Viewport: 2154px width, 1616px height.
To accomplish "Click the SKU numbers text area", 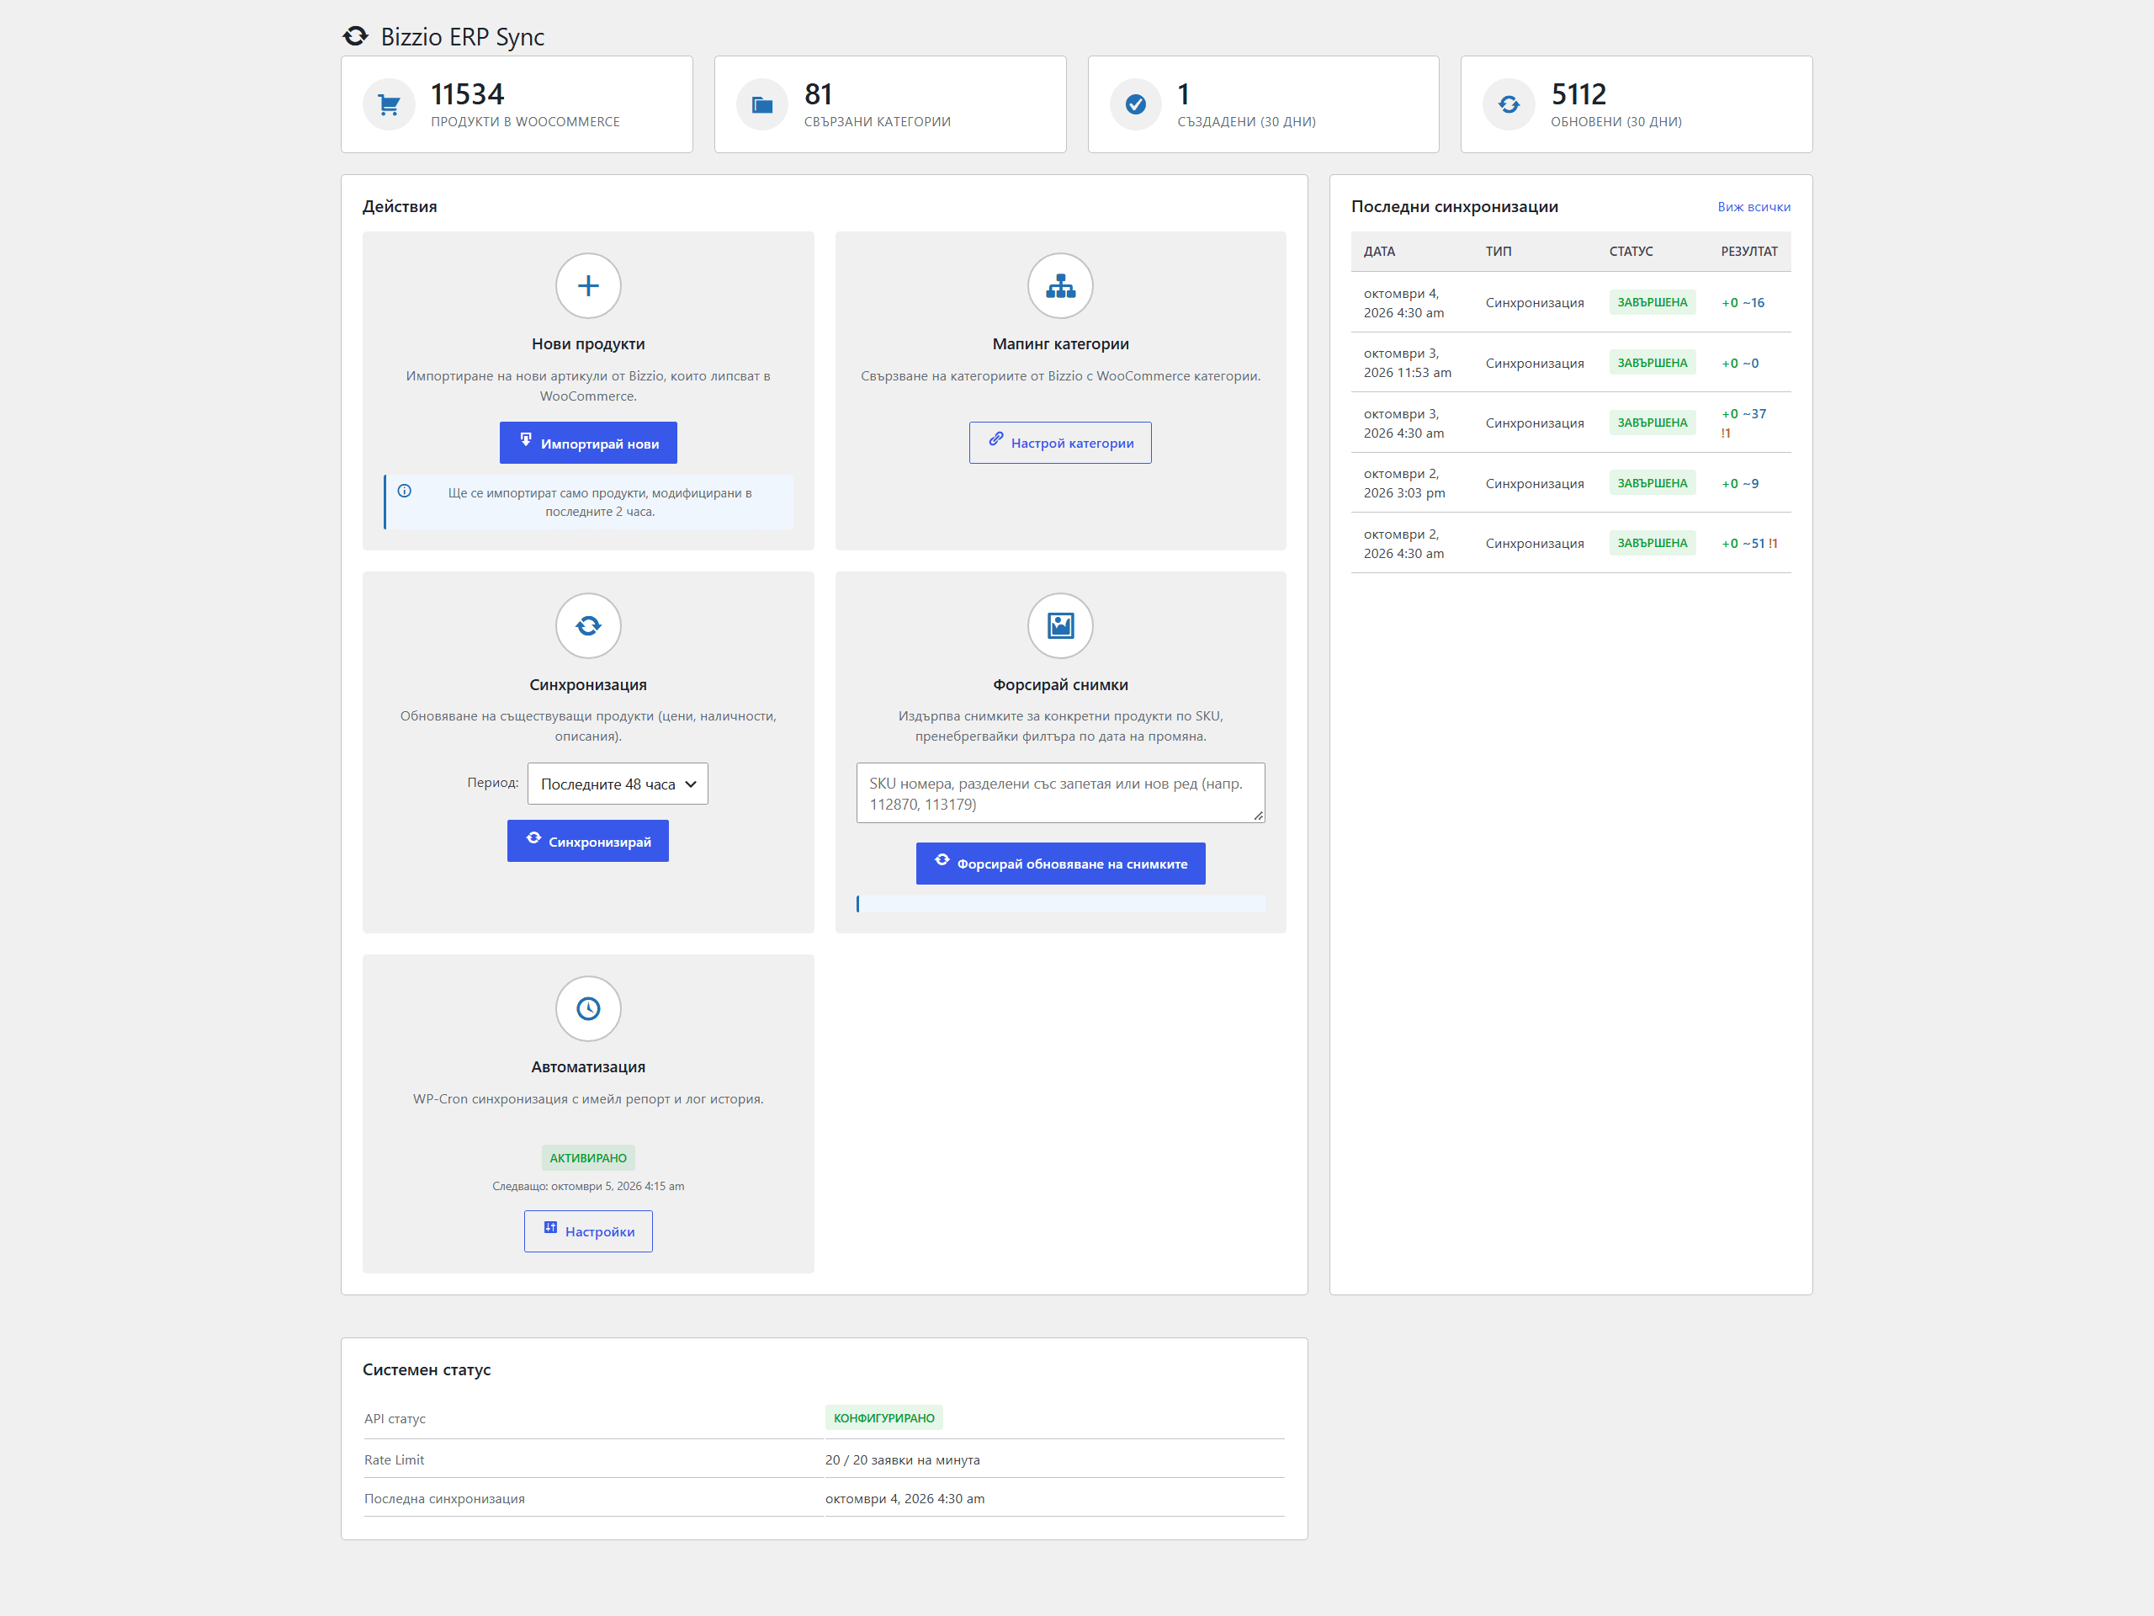I will (1059, 793).
